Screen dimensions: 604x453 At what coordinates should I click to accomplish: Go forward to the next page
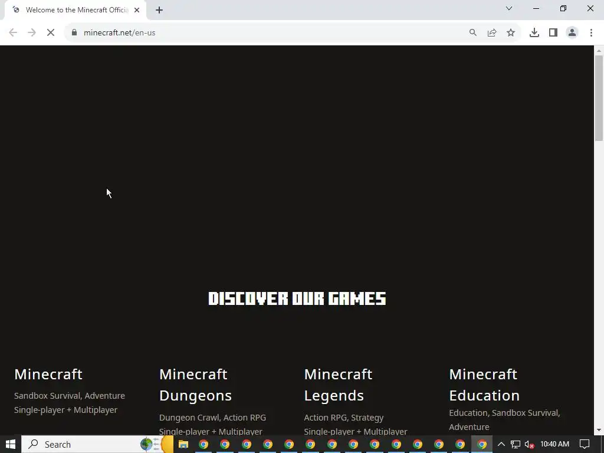click(32, 33)
